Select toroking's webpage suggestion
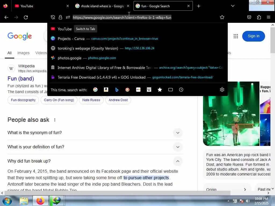 [x=137, y=48]
